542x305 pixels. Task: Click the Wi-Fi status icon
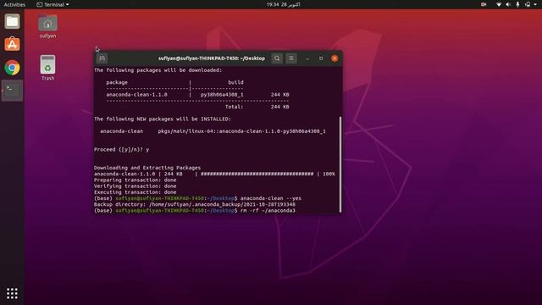tap(499, 4)
